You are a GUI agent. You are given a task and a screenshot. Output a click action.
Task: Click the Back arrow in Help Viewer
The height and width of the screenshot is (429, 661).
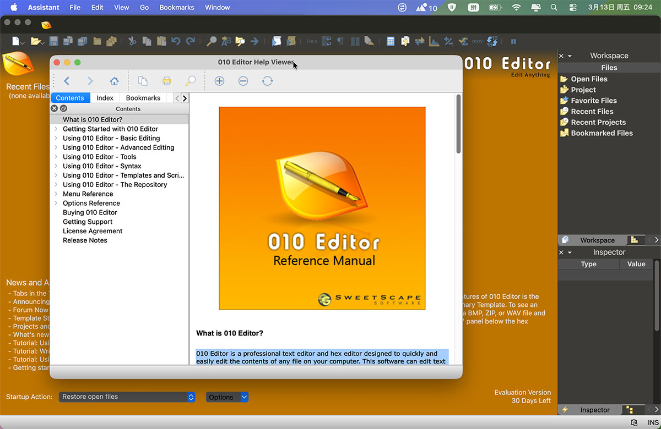[x=67, y=81]
